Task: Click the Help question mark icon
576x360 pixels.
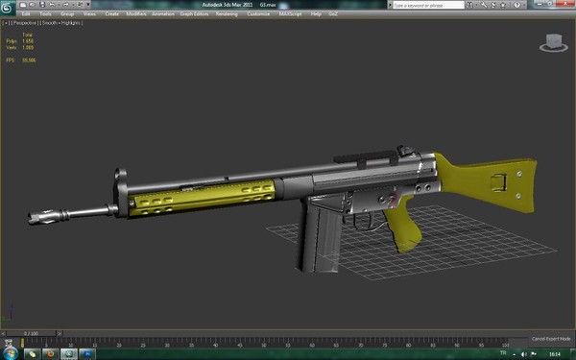Action: click(x=516, y=5)
